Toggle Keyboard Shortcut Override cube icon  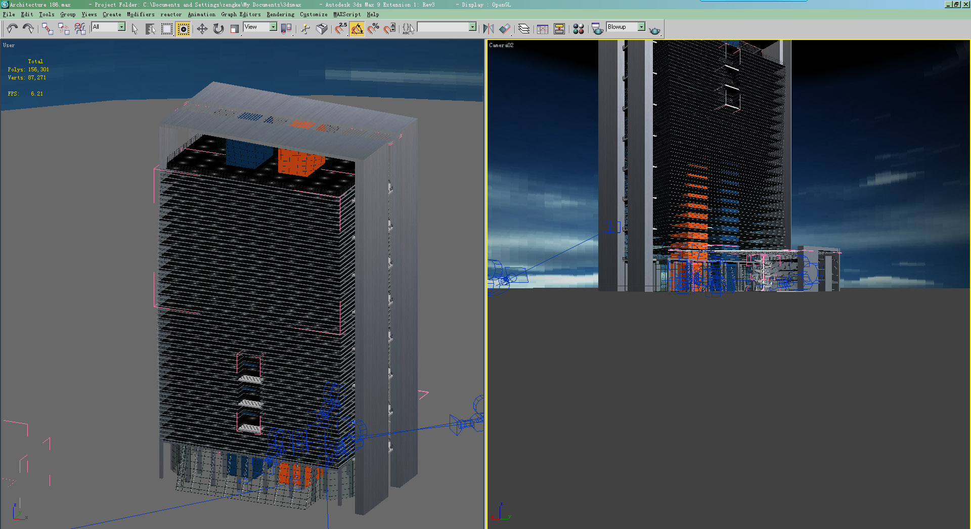(x=322, y=28)
